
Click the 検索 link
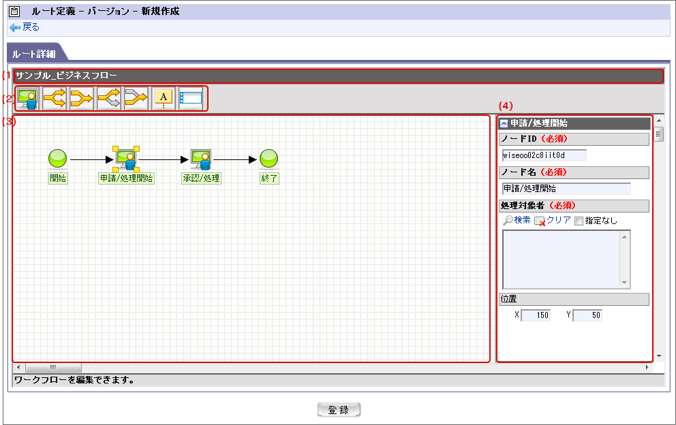[x=522, y=220]
